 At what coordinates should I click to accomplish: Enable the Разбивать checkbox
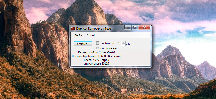click(x=97, y=43)
